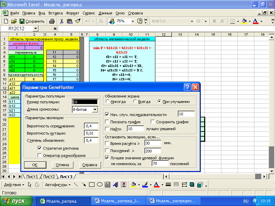Click the Open folder icon
275x206 pixels.
click(14, 21)
